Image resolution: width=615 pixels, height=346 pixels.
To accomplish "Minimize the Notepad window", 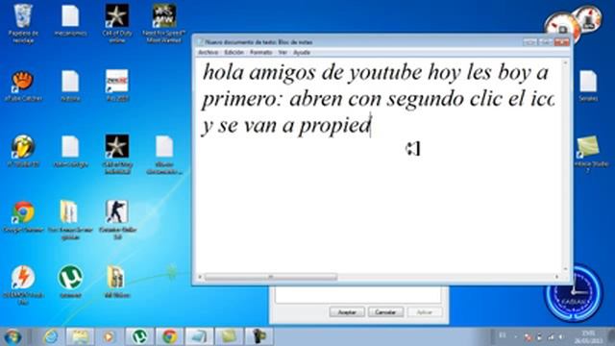I will click(x=529, y=41).
